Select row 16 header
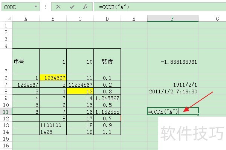This screenshot has width=226, height=150. [6, 145]
